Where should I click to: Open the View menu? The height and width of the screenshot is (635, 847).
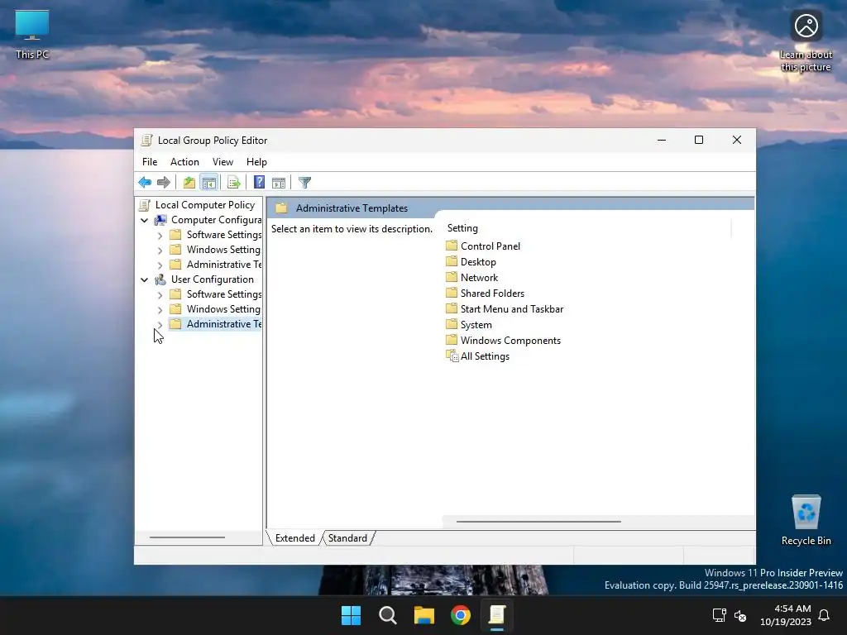coord(223,161)
